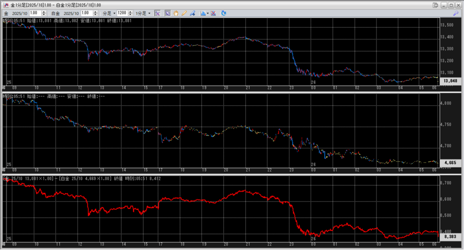Choose the eraser tool icon
The image size is (464, 250).
(193, 13)
